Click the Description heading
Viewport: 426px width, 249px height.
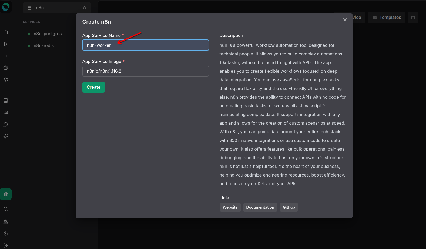pos(231,36)
